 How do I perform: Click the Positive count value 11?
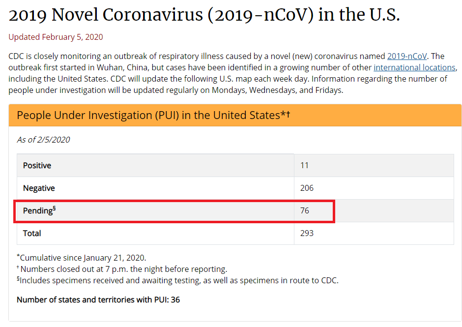click(x=304, y=165)
